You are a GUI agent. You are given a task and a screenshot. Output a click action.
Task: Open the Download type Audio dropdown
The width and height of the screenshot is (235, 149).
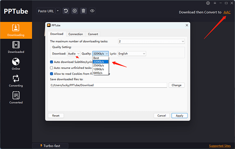pyautogui.click(x=74, y=53)
